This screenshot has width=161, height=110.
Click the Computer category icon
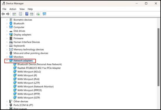coord(11,27)
